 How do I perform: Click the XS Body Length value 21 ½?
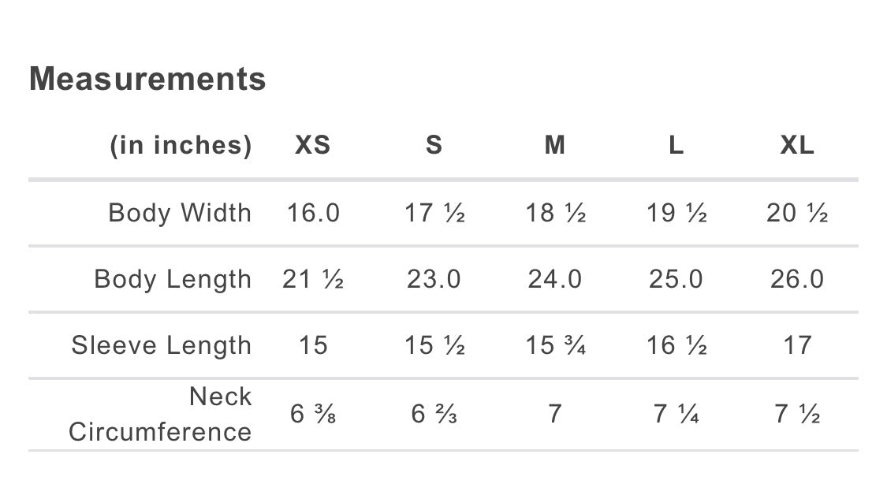[313, 279]
